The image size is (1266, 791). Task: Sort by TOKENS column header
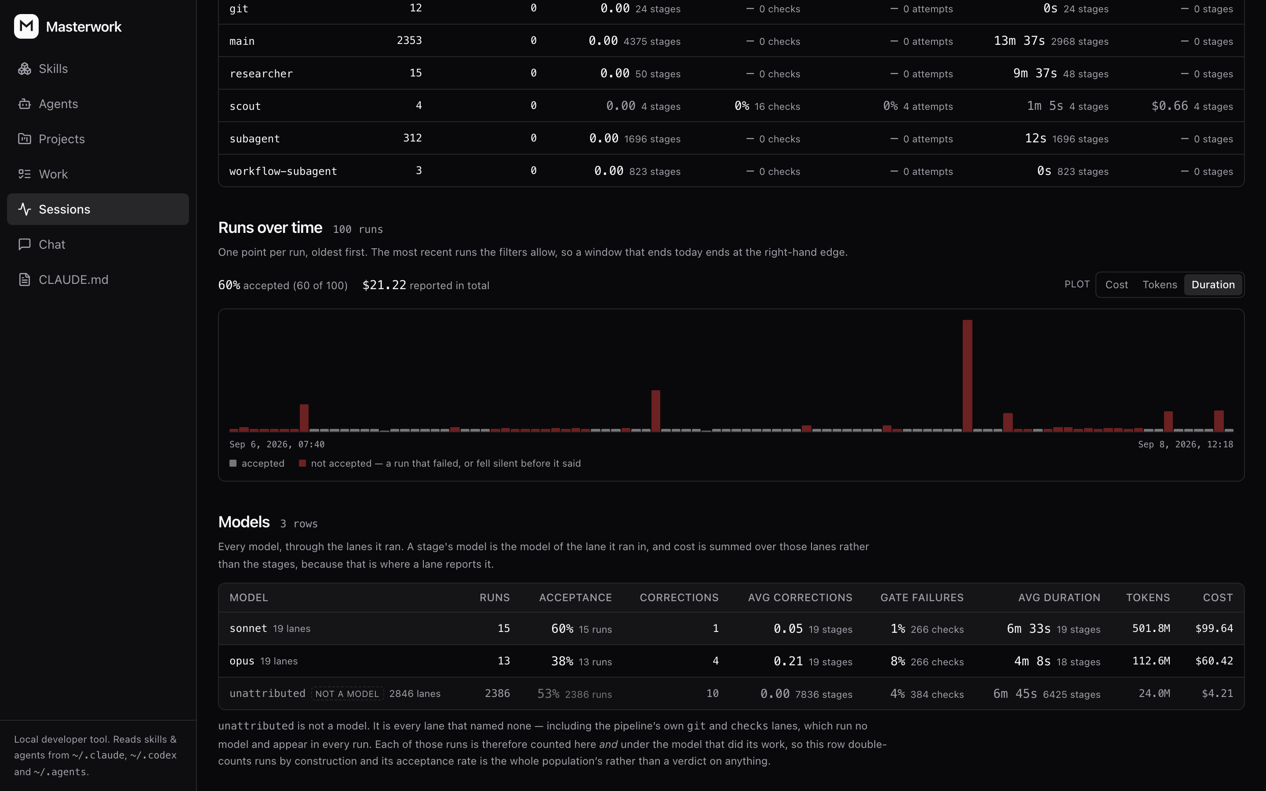point(1148,598)
